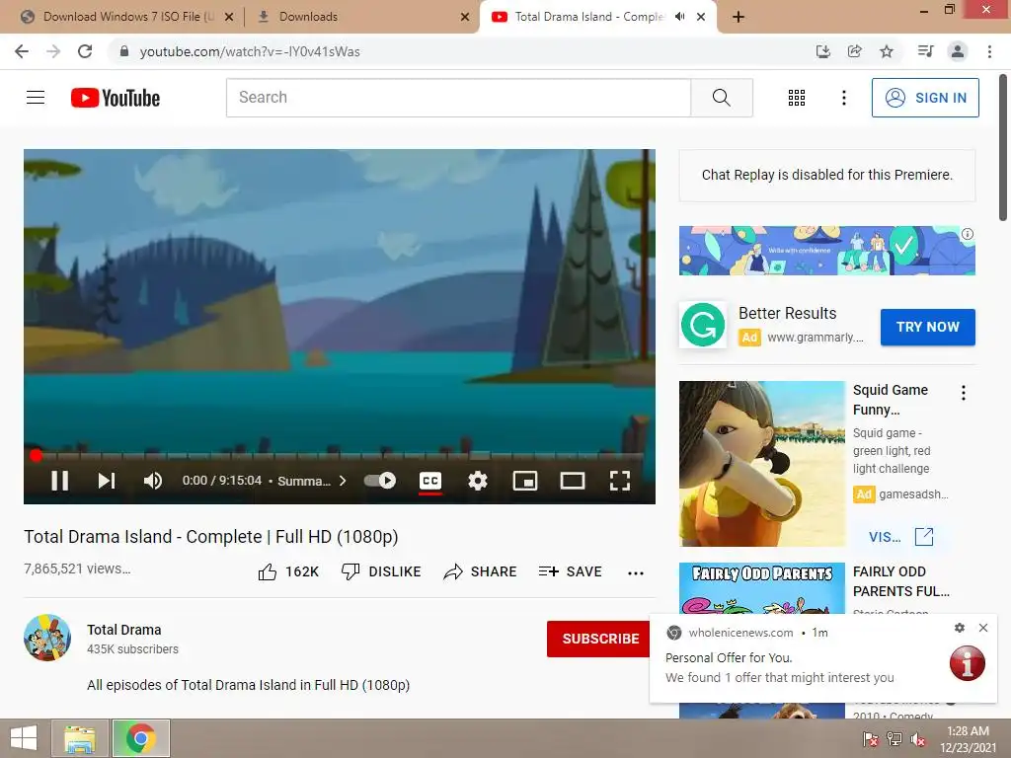Mute tab via speaker icon
The width and height of the screenshot is (1011, 758).
tap(679, 17)
